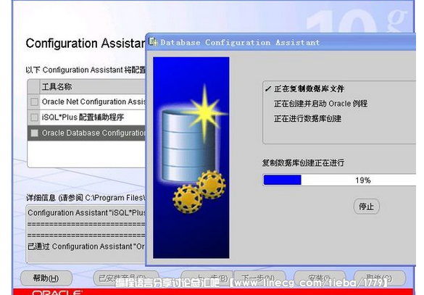Select the highlighted Oracle Database Configuration row
This screenshot has height=295, width=424.
(86, 133)
